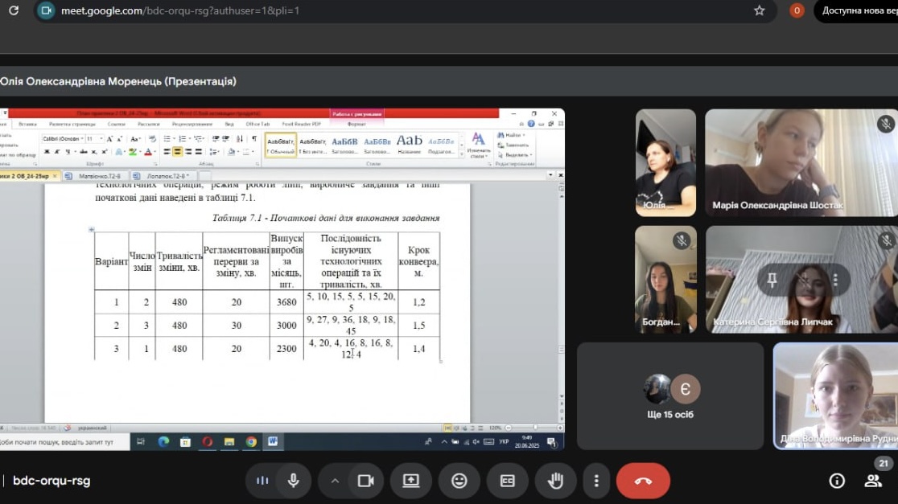
Task: Click the present screen icon
Action: coord(411,481)
